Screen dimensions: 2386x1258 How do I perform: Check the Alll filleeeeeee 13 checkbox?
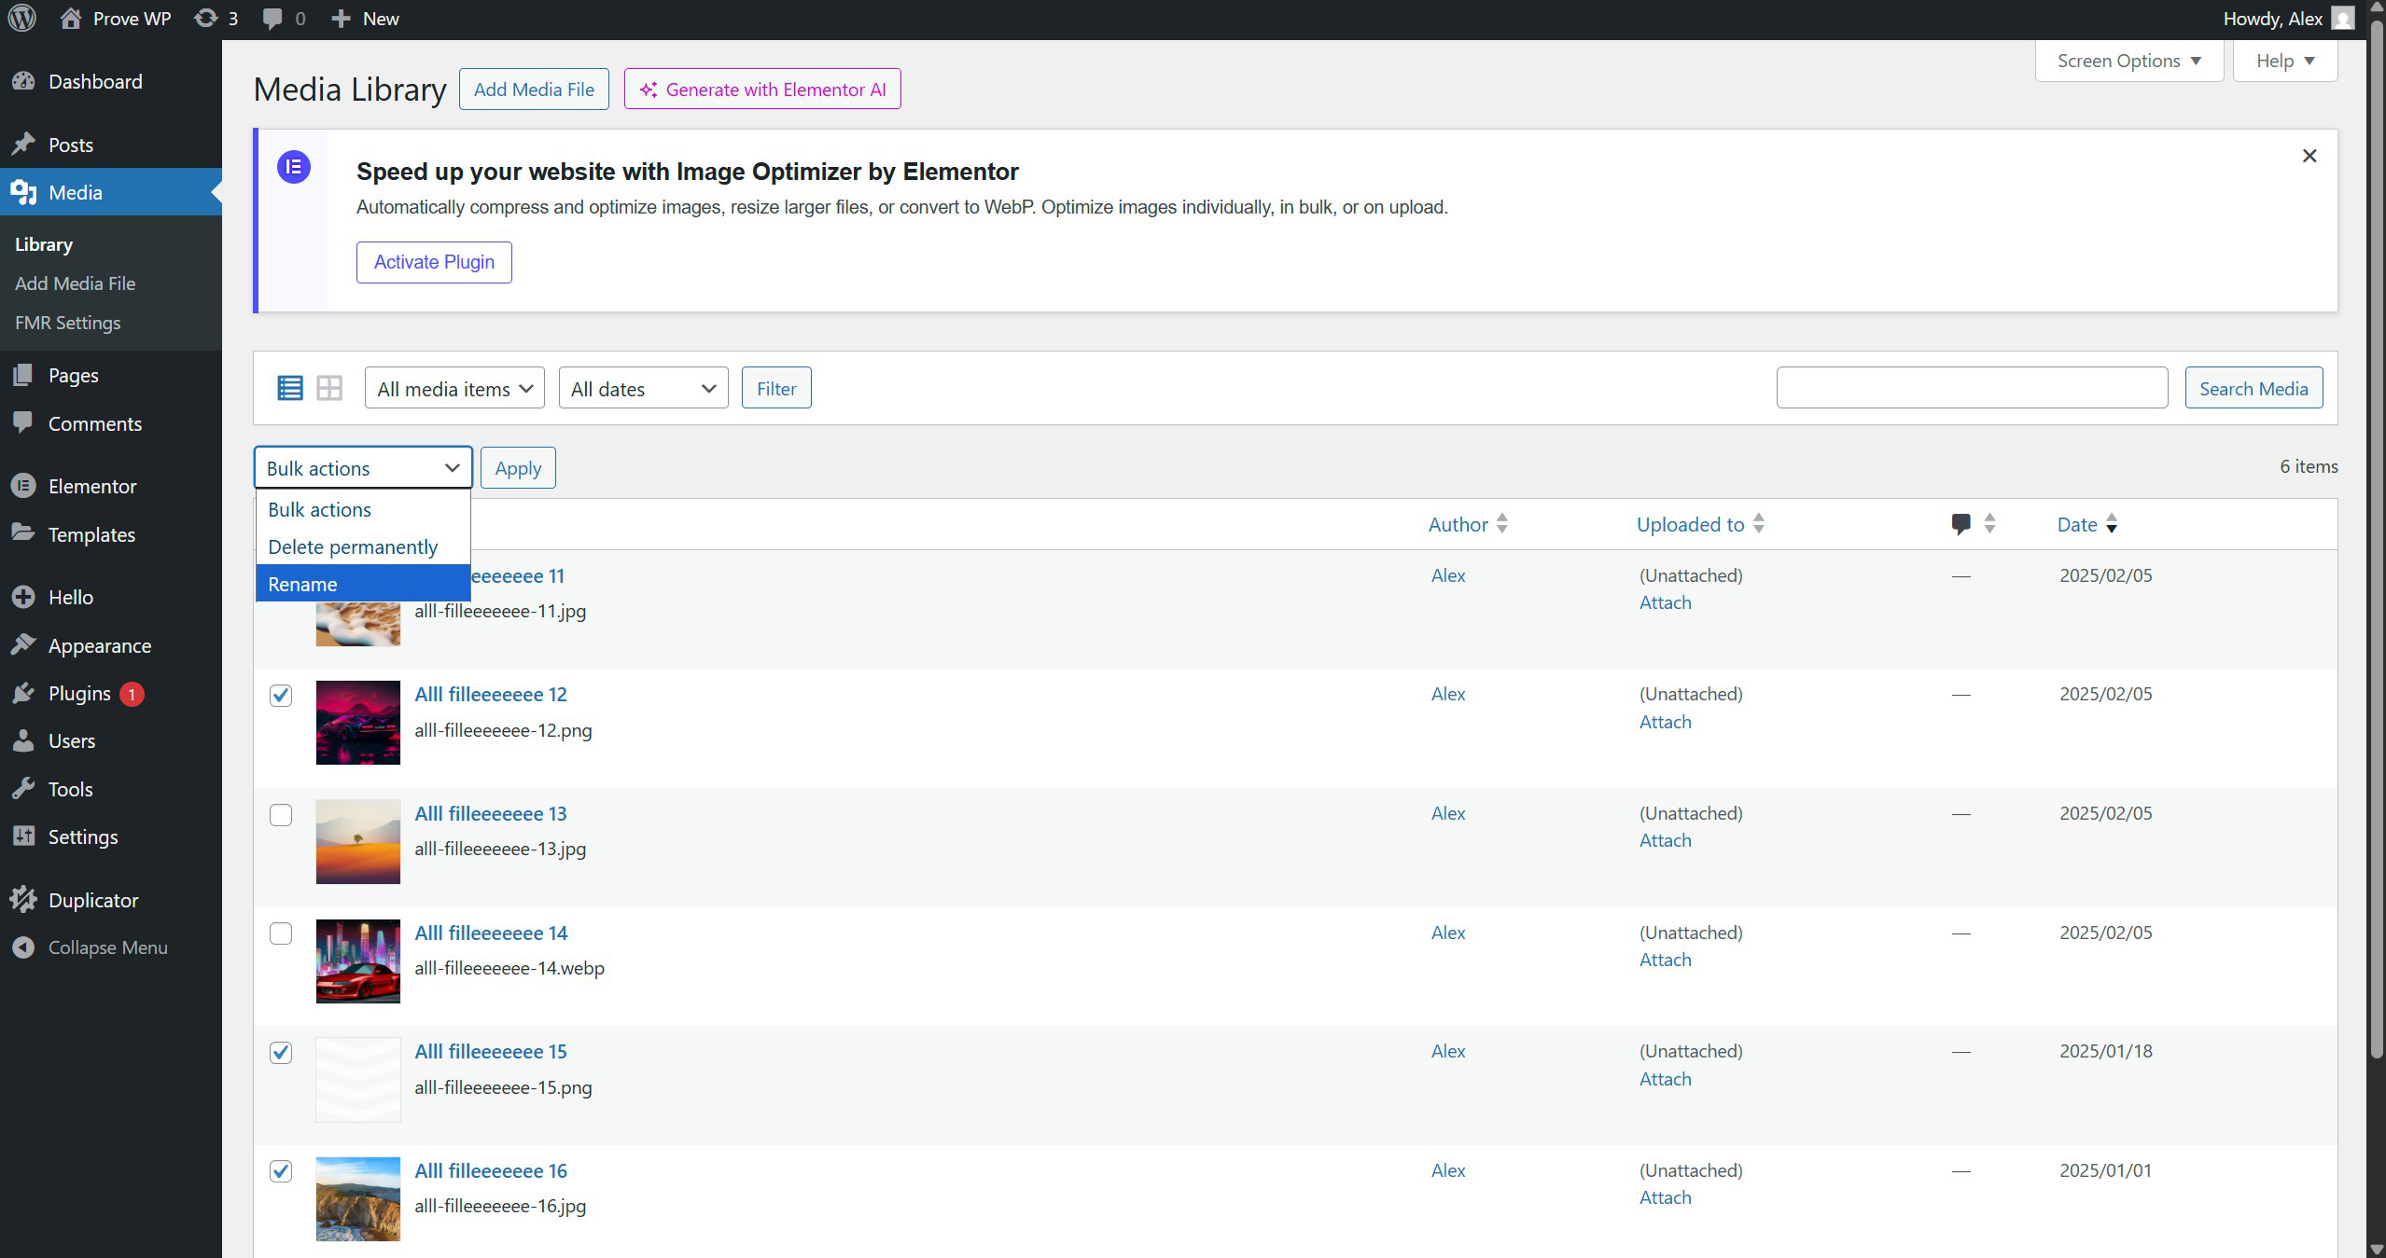click(x=281, y=815)
